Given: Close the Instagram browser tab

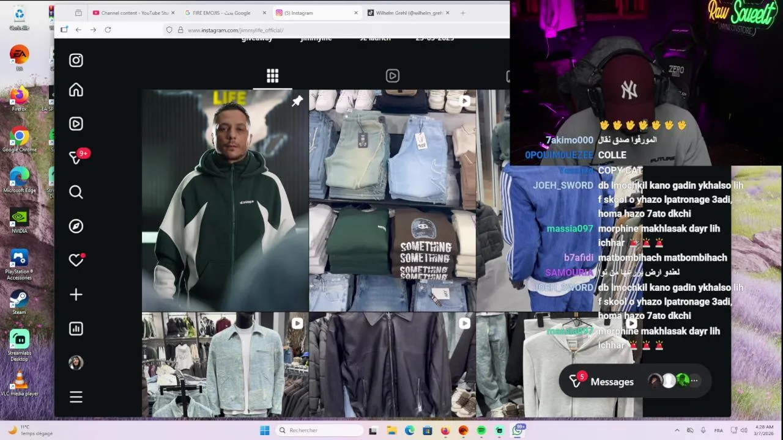Looking at the screenshot, I should tap(355, 13).
